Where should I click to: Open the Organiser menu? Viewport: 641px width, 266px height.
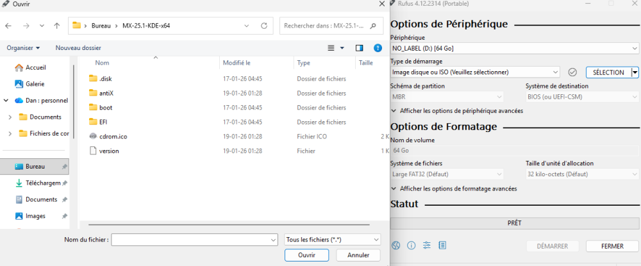(23, 47)
